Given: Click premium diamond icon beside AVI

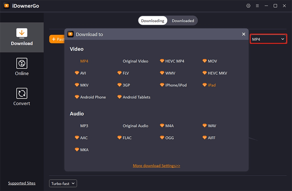Looking at the screenshot, I should point(77,73).
